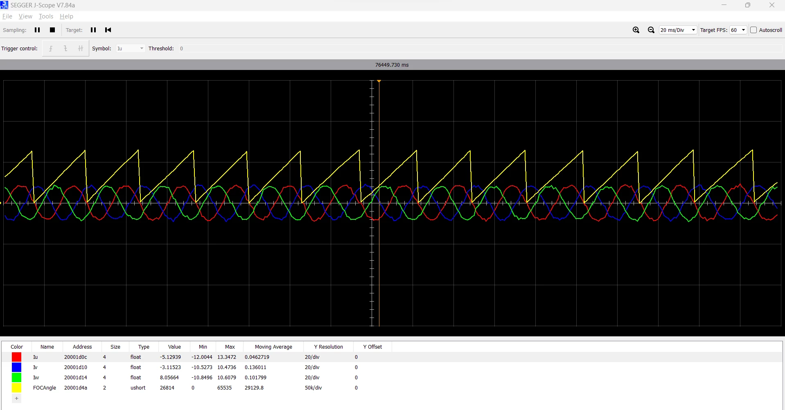
Task: Select the rising edge trigger icon
Action: pyautogui.click(x=51, y=48)
